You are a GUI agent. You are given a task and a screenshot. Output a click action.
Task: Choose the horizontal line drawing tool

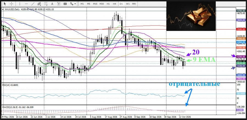tap(26, 4)
